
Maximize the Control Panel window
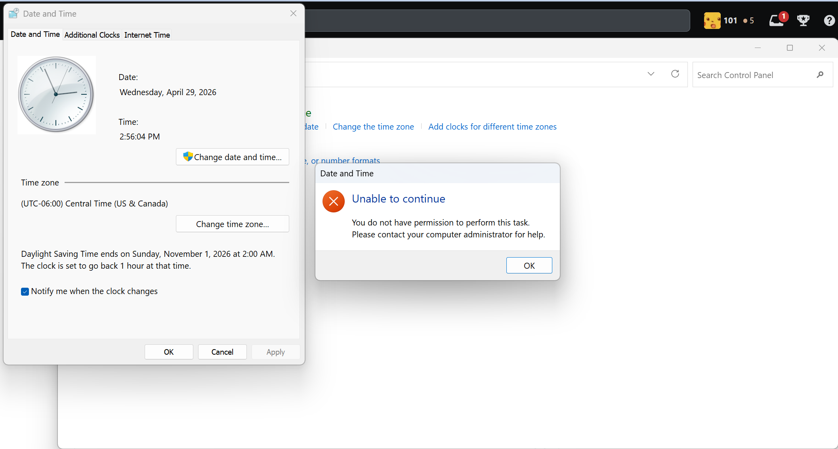point(790,48)
